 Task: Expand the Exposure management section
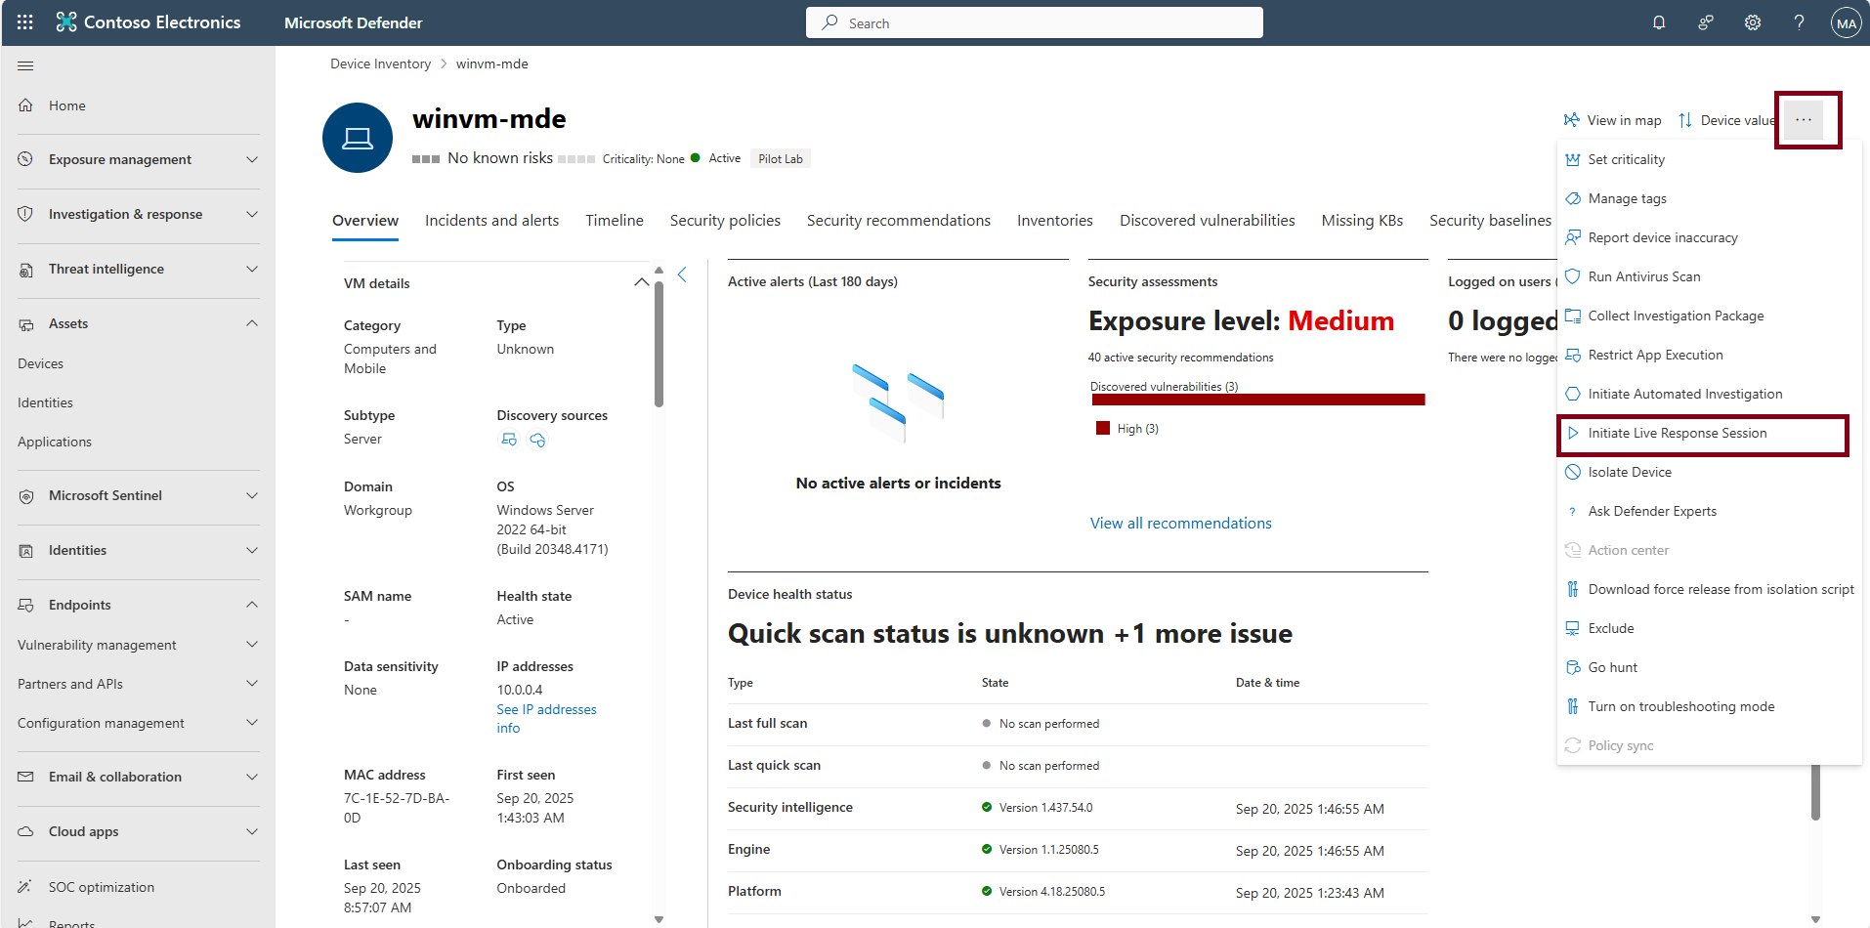[252, 159]
